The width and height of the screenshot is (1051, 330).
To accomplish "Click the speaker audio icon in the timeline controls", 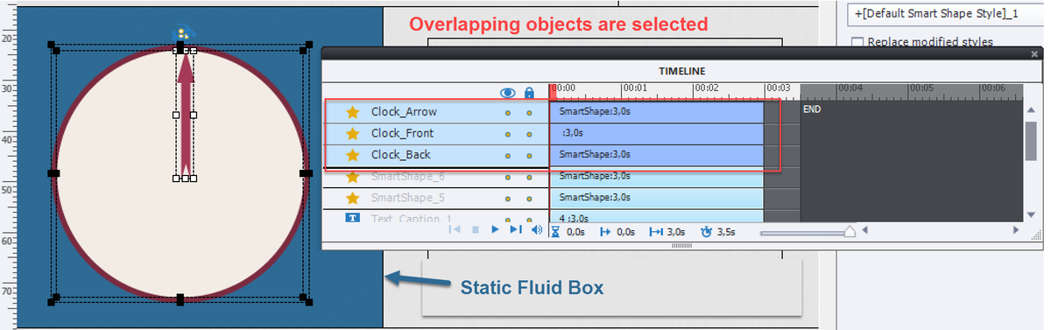I will [x=536, y=230].
